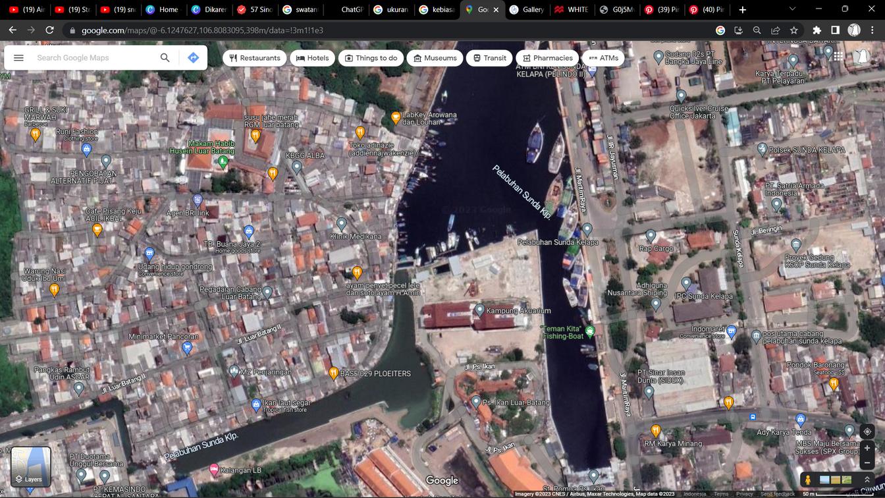The image size is (885, 498).
Task: Open the Chrome extensions puzzle icon
Action: point(817,30)
